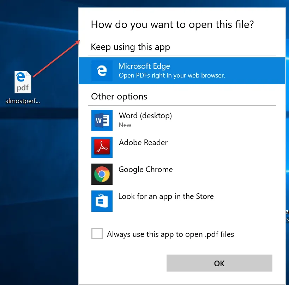Image resolution: width=289 pixels, height=285 pixels.
Task: Click 'Open PDFs right in your web browser' subtitle
Action: (172, 75)
